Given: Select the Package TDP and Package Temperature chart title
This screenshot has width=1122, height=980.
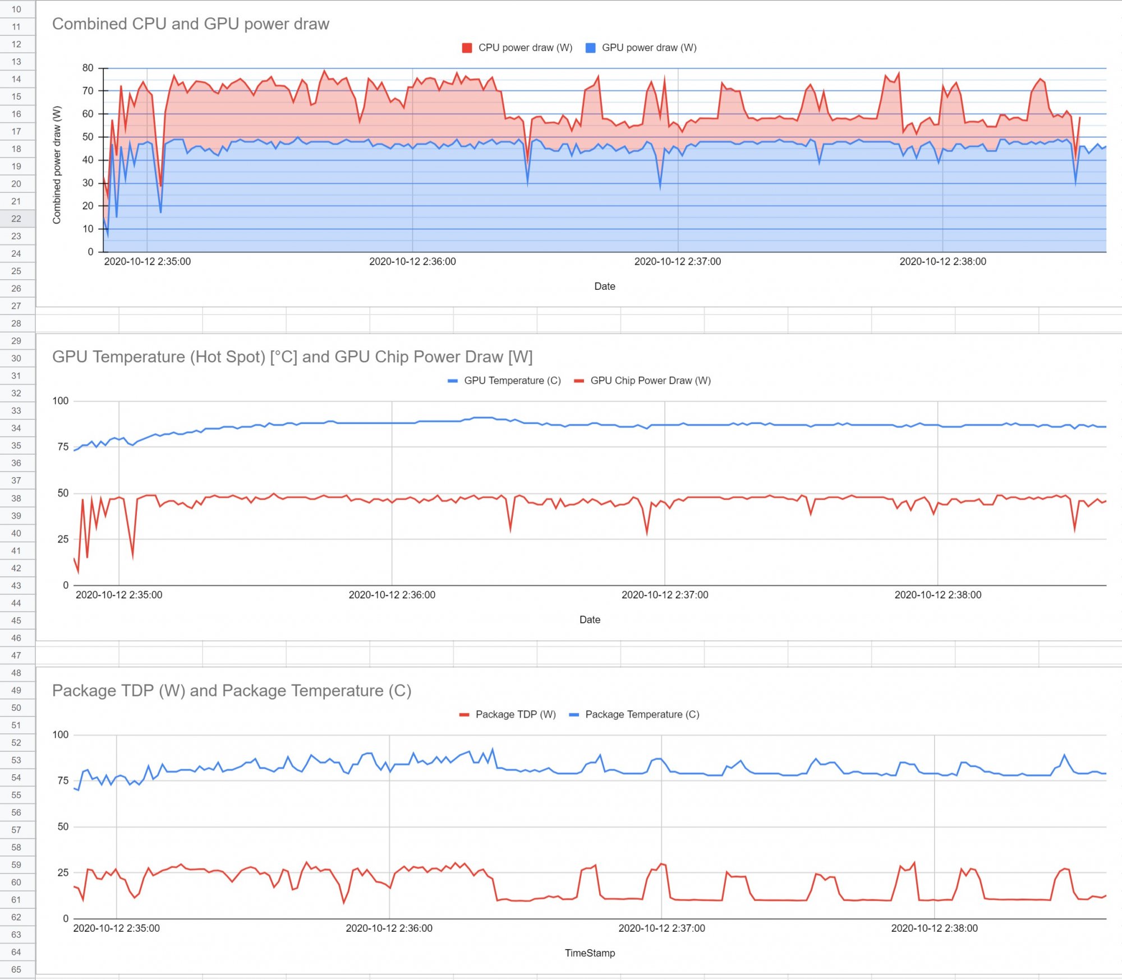Looking at the screenshot, I should click(x=232, y=691).
